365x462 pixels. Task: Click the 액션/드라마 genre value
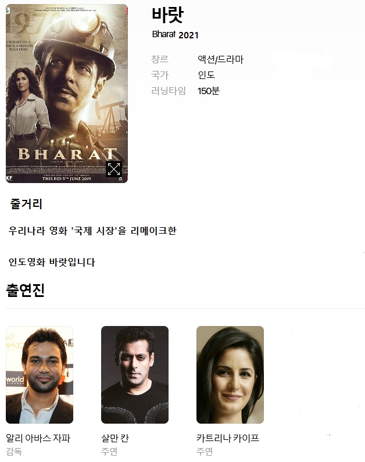click(221, 59)
